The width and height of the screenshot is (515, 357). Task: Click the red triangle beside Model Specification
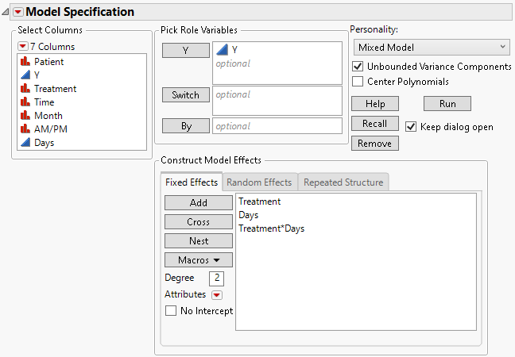pyautogui.click(x=18, y=12)
